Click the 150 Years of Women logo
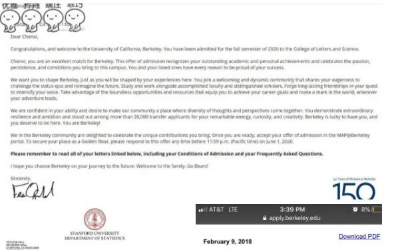This screenshot has height=250, width=400. coord(354,189)
